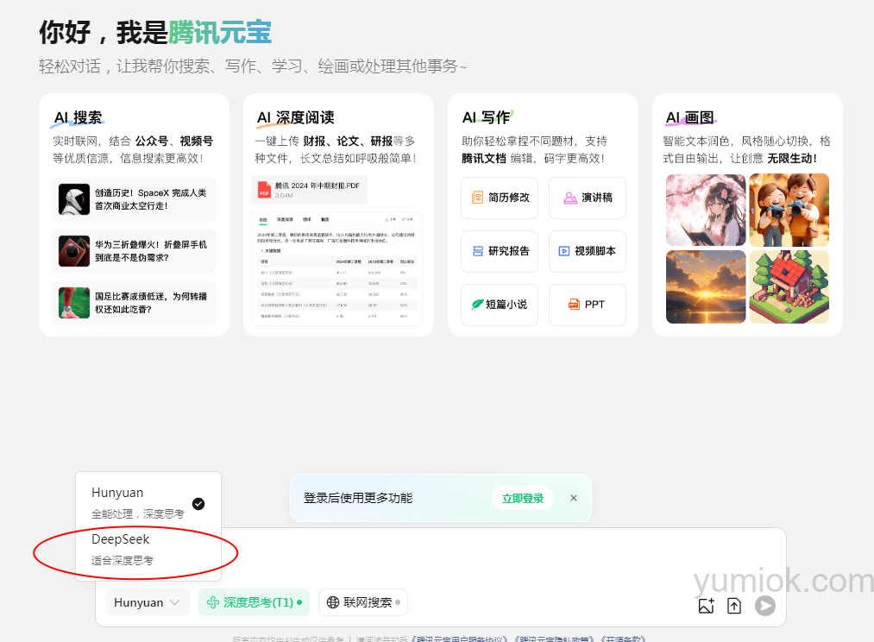This screenshot has height=642, width=874.
Task: Click the 深度思考 brain icon
Action: pos(213,602)
